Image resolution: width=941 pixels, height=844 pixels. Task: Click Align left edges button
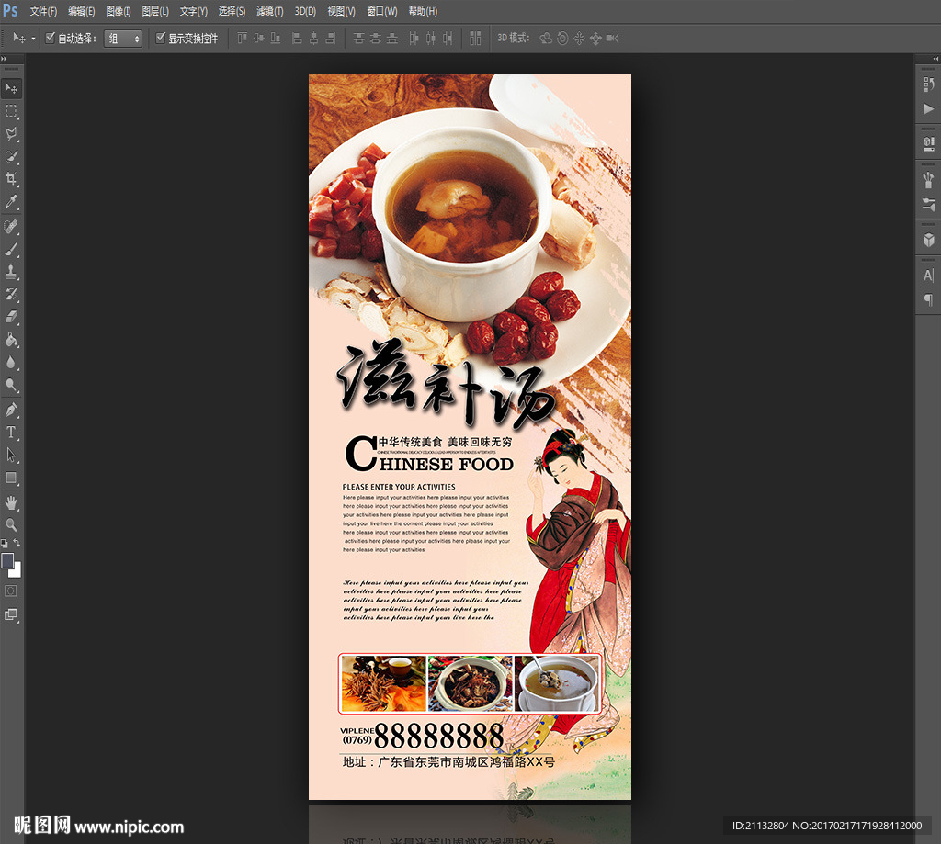pyautogui.click(x=297, y=39)
